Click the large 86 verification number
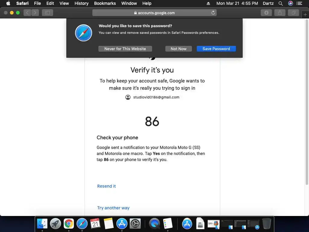 [x=152, y=121]
